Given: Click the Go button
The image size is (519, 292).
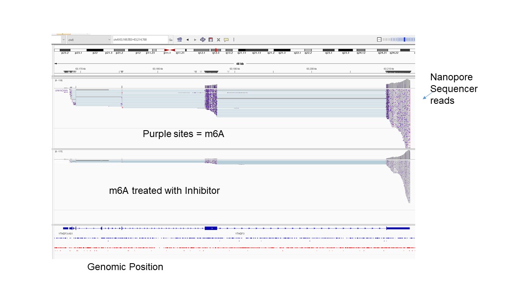Looking at the screenshot, I should 171,40.
